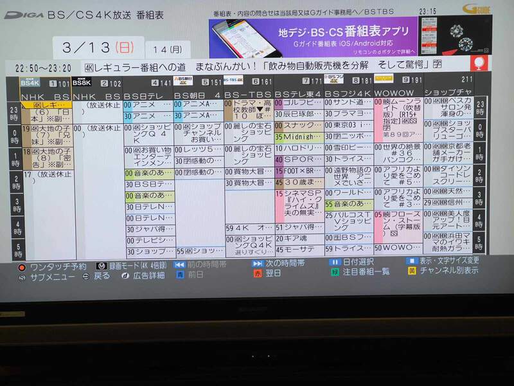
Task: Select 00 スナック… program
Action: pyautogui.click(x=299, y=125)
